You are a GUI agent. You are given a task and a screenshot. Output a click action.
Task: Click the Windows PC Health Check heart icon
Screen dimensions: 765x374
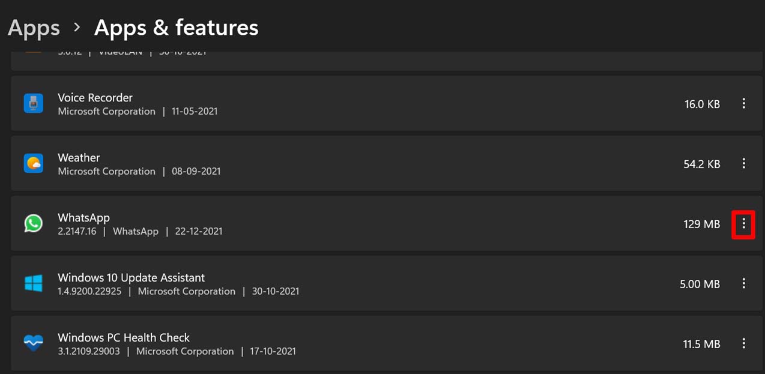click(x=34, y=343)
